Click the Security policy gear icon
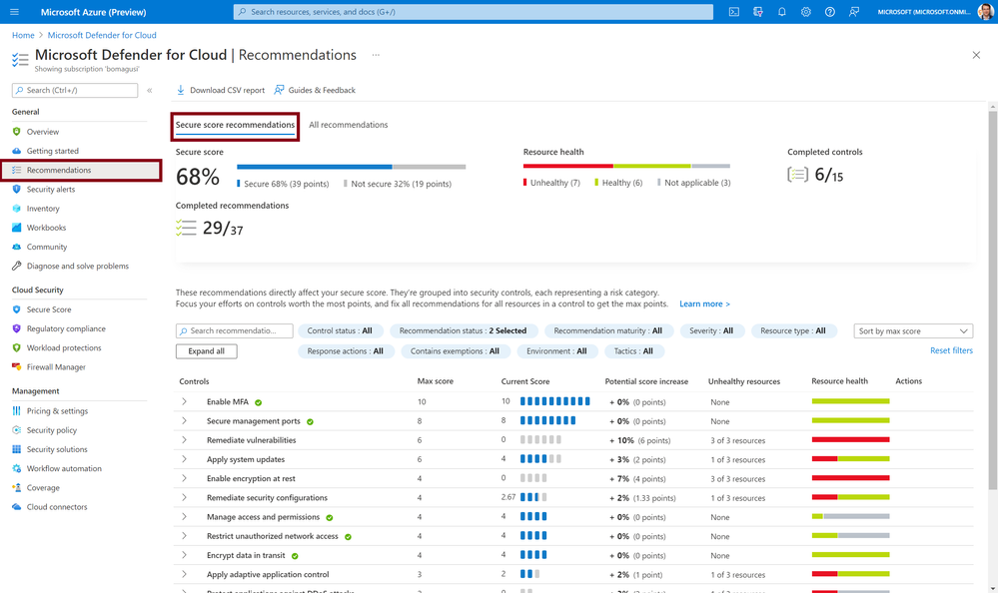The width and height of the screenshot is (998, 593). point(17,430)
